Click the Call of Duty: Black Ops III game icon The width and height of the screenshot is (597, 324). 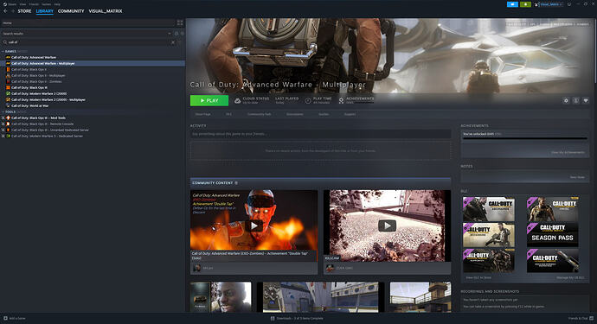click(8, 87)
